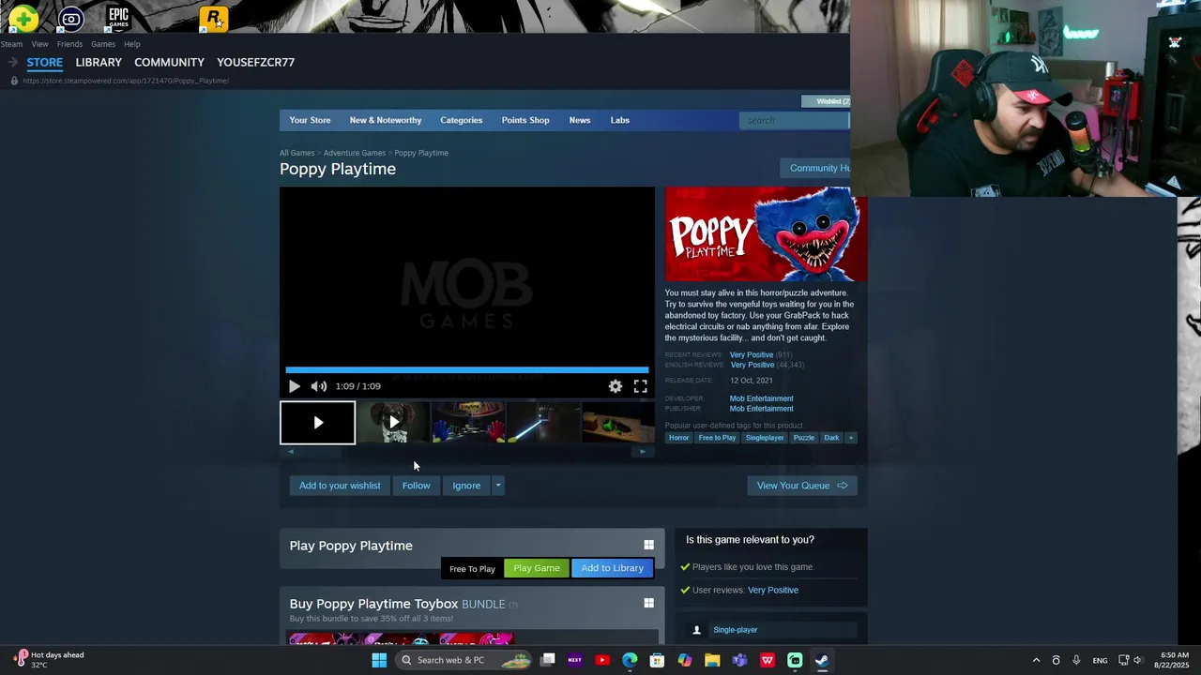Open Single-player feature link
1201x675 pixels.
coord(735,630)
